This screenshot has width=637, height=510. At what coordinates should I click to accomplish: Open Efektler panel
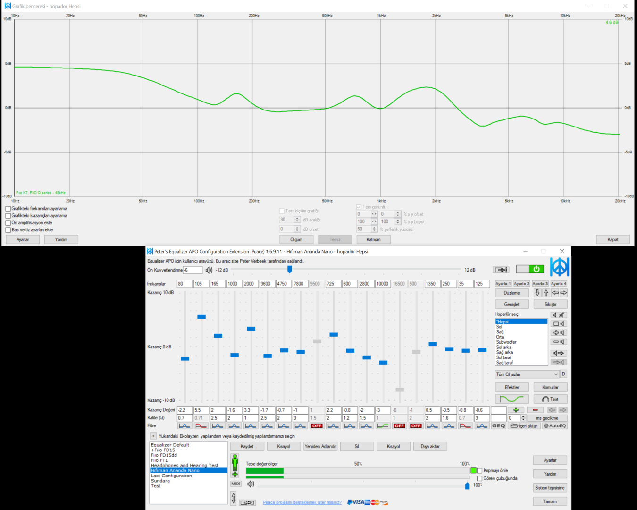coord(511,387)
